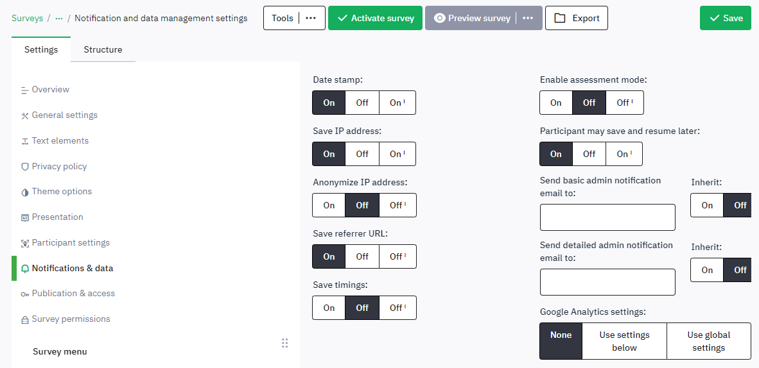Expand Preview survey options ellipsis
Viewport: 759px width, 368px height.
point(528,18)
